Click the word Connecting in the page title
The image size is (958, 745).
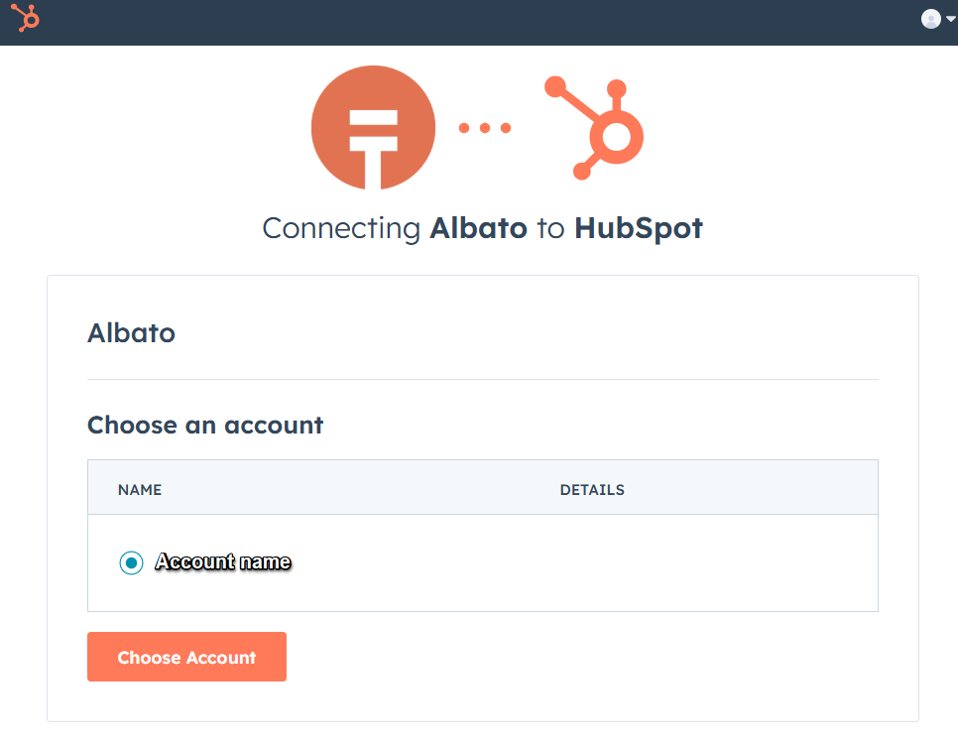tap(341, 228)
